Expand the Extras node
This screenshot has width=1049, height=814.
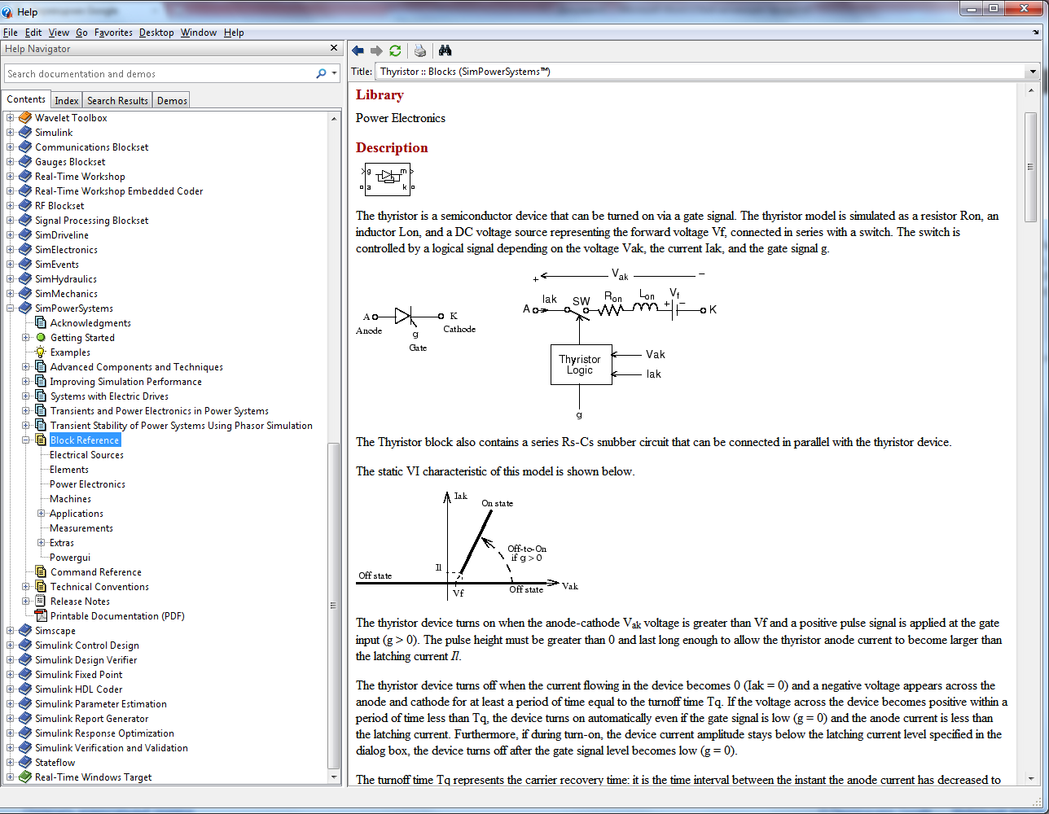point(42,543)
